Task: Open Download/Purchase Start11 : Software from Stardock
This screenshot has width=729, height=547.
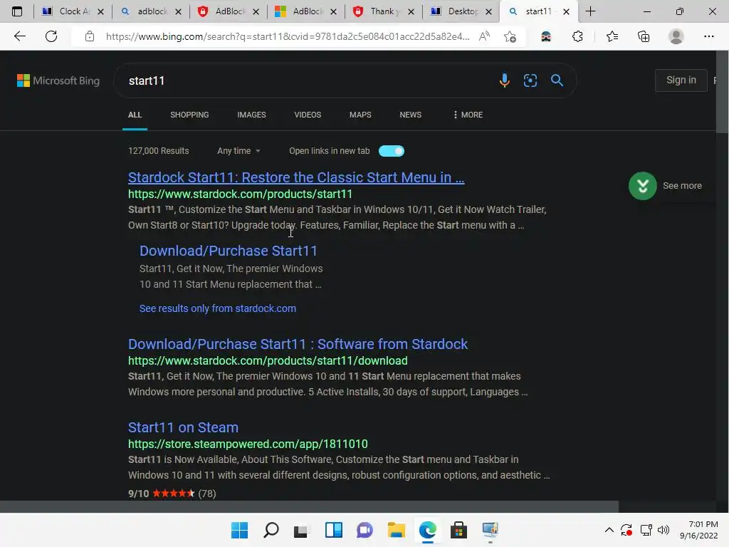Action: pos(298,344)
